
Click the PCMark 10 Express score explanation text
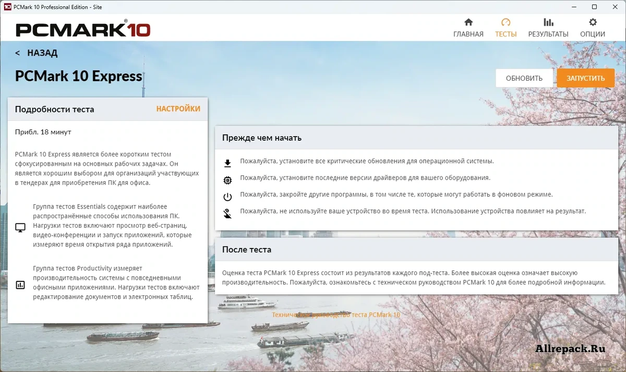point(414,278)
